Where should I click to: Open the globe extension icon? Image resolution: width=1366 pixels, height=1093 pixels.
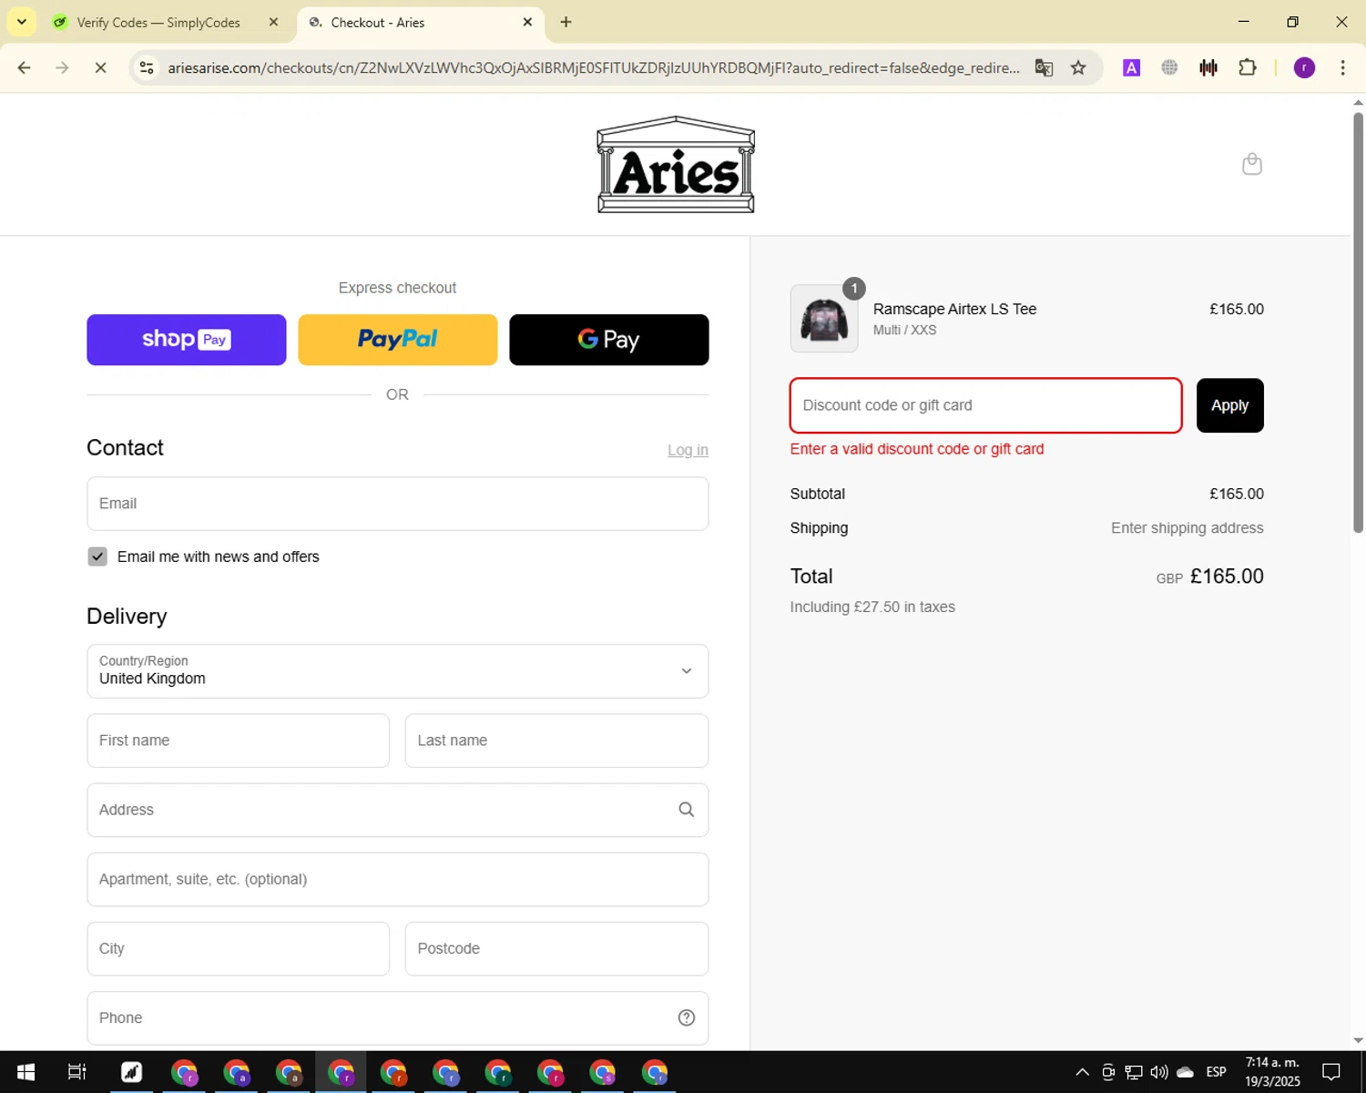(1169, 67)
